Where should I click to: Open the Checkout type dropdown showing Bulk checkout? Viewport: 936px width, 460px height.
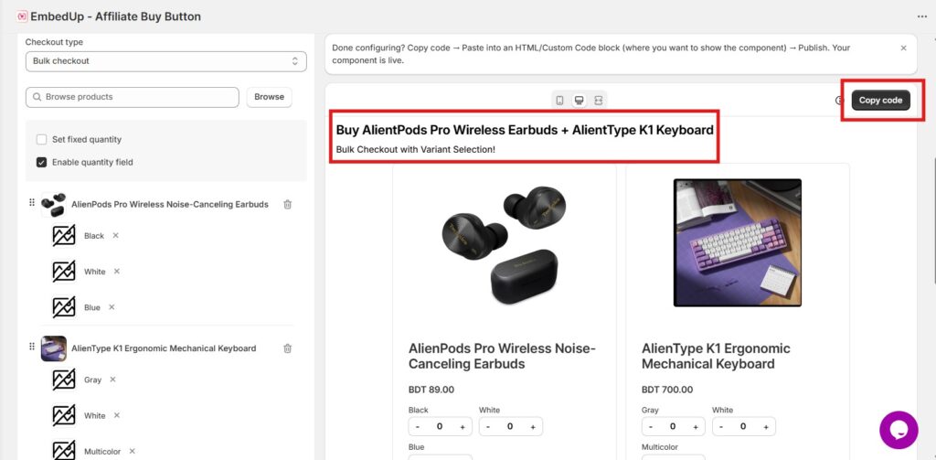coord(166,61)
